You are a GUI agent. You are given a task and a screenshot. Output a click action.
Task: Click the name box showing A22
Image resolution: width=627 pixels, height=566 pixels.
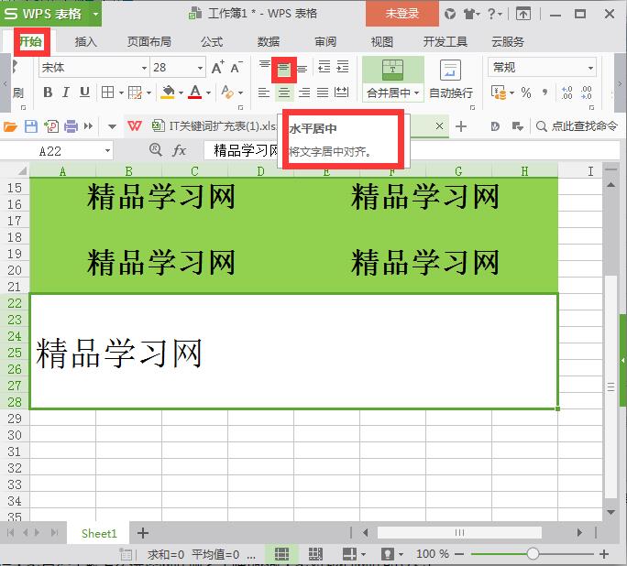click(57, 151)
